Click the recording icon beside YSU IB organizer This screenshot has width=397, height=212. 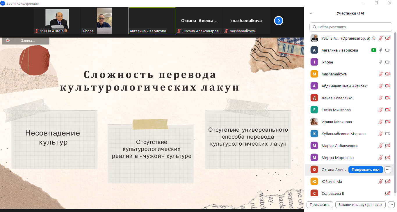pyautogui.click(x=374, y=38)
